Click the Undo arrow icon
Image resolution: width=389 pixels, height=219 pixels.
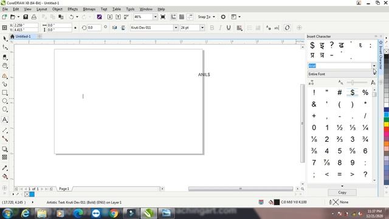click(x=72, y=17)
